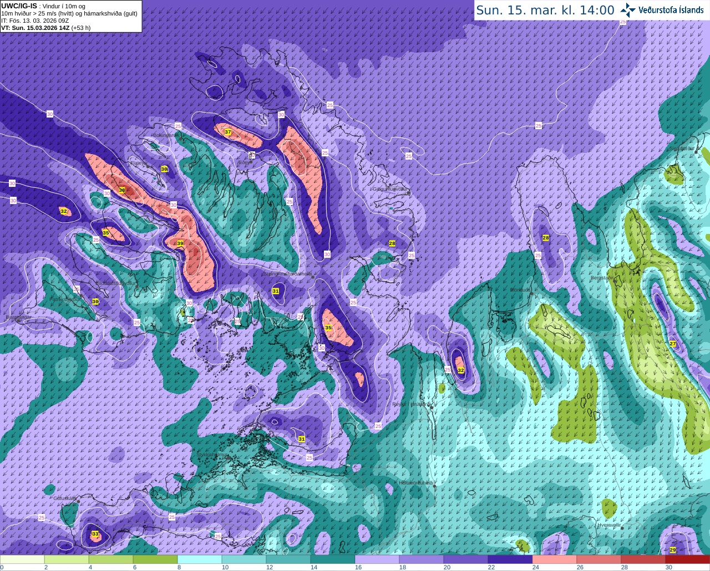Click yellow gust label 28 below Gjögurflugvöllur
The width and height of the screenshot is (710, 571).
pyautogui.click(x=392, y=243)
